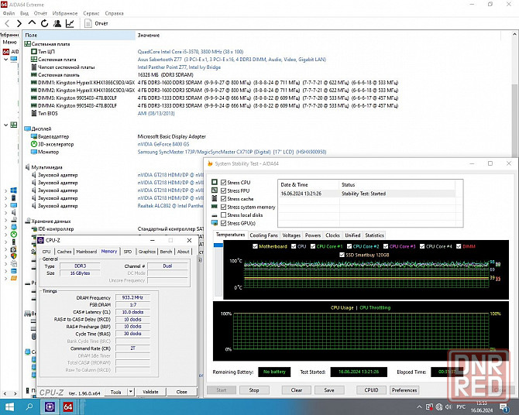The height and width of the screenshot is (415, 519).
Task: Open the SPD tab in CPU-Z
Action: [x=128, y=252]
